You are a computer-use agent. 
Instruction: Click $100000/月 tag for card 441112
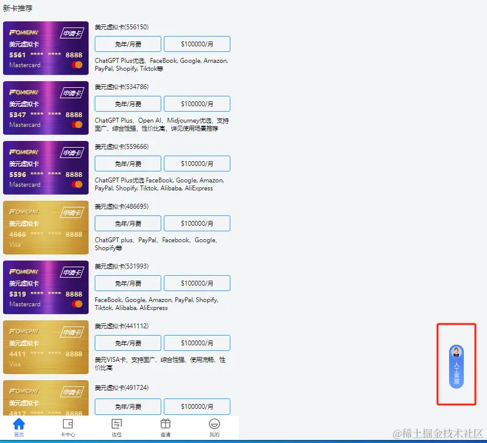[x=197, y=343]
